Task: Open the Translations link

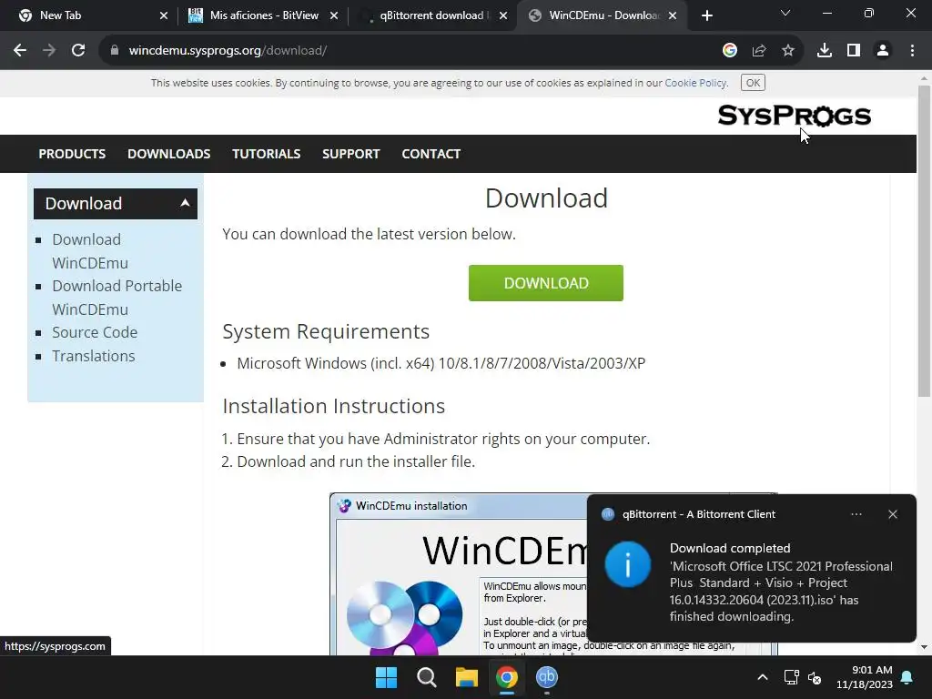Action: (x=94, y=356)
